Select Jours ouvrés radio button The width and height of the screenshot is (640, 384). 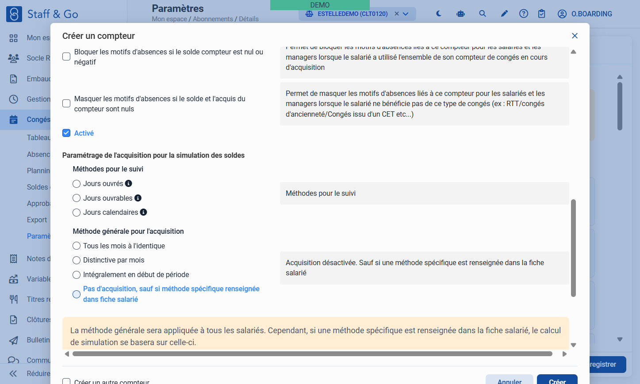(x=77, y=184)
